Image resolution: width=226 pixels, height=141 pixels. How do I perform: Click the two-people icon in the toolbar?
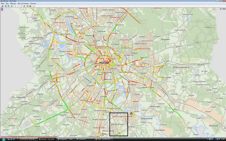31,6
